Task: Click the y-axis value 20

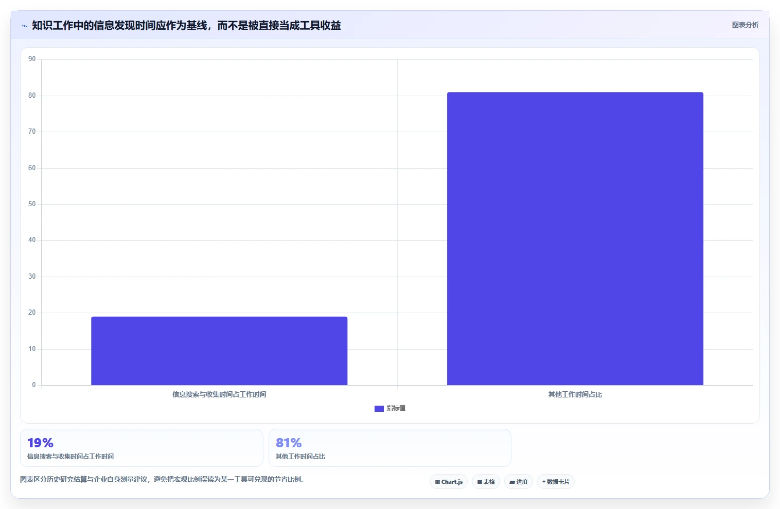Action: 32,313
